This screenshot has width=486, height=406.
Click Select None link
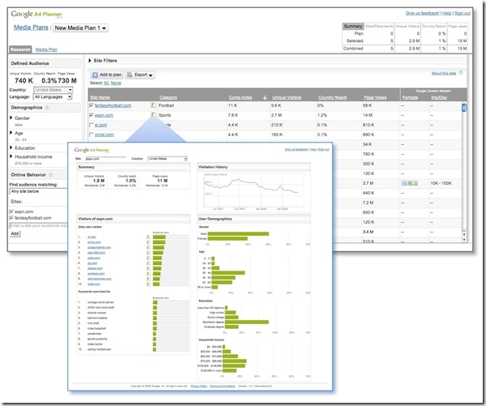point(116,83)
